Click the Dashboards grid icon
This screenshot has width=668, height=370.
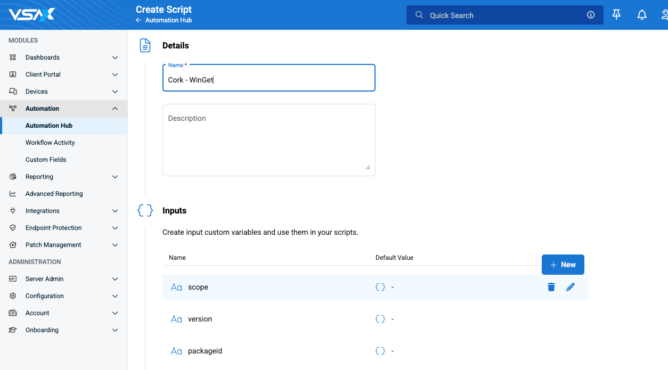click(x=13, y=57)
